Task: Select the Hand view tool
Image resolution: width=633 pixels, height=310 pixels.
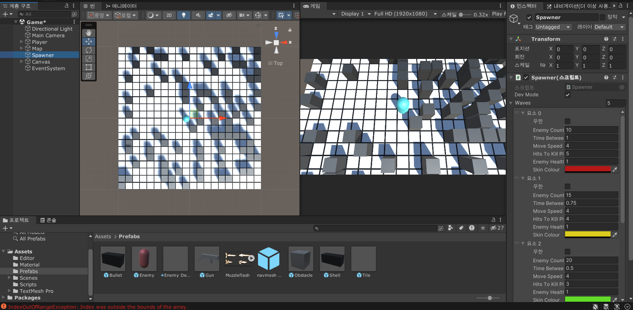Action: click(89, 33)
